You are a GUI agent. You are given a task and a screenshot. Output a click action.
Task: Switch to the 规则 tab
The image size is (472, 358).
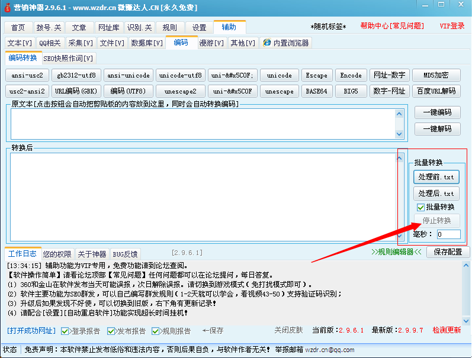(x=169, y=28)
